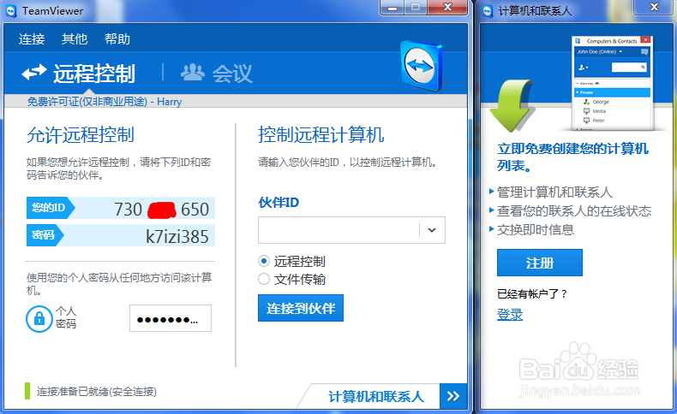Select the 远程控制 radio option
This screenshot has height=414, width=677.
click(264, 261)
